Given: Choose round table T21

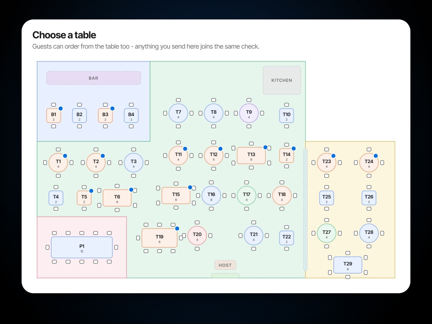Looking at the screenshot, I should click(254, 235).
